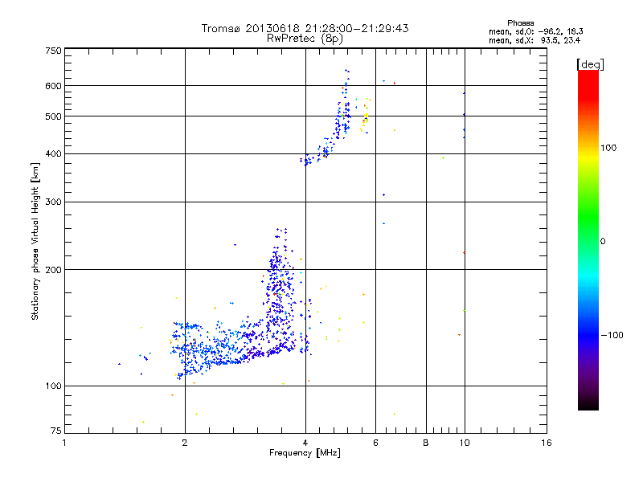The image size is (643, 482).
Task: Select the 'RwPretec (8p)' subtitle text
Action: (305, 39)
